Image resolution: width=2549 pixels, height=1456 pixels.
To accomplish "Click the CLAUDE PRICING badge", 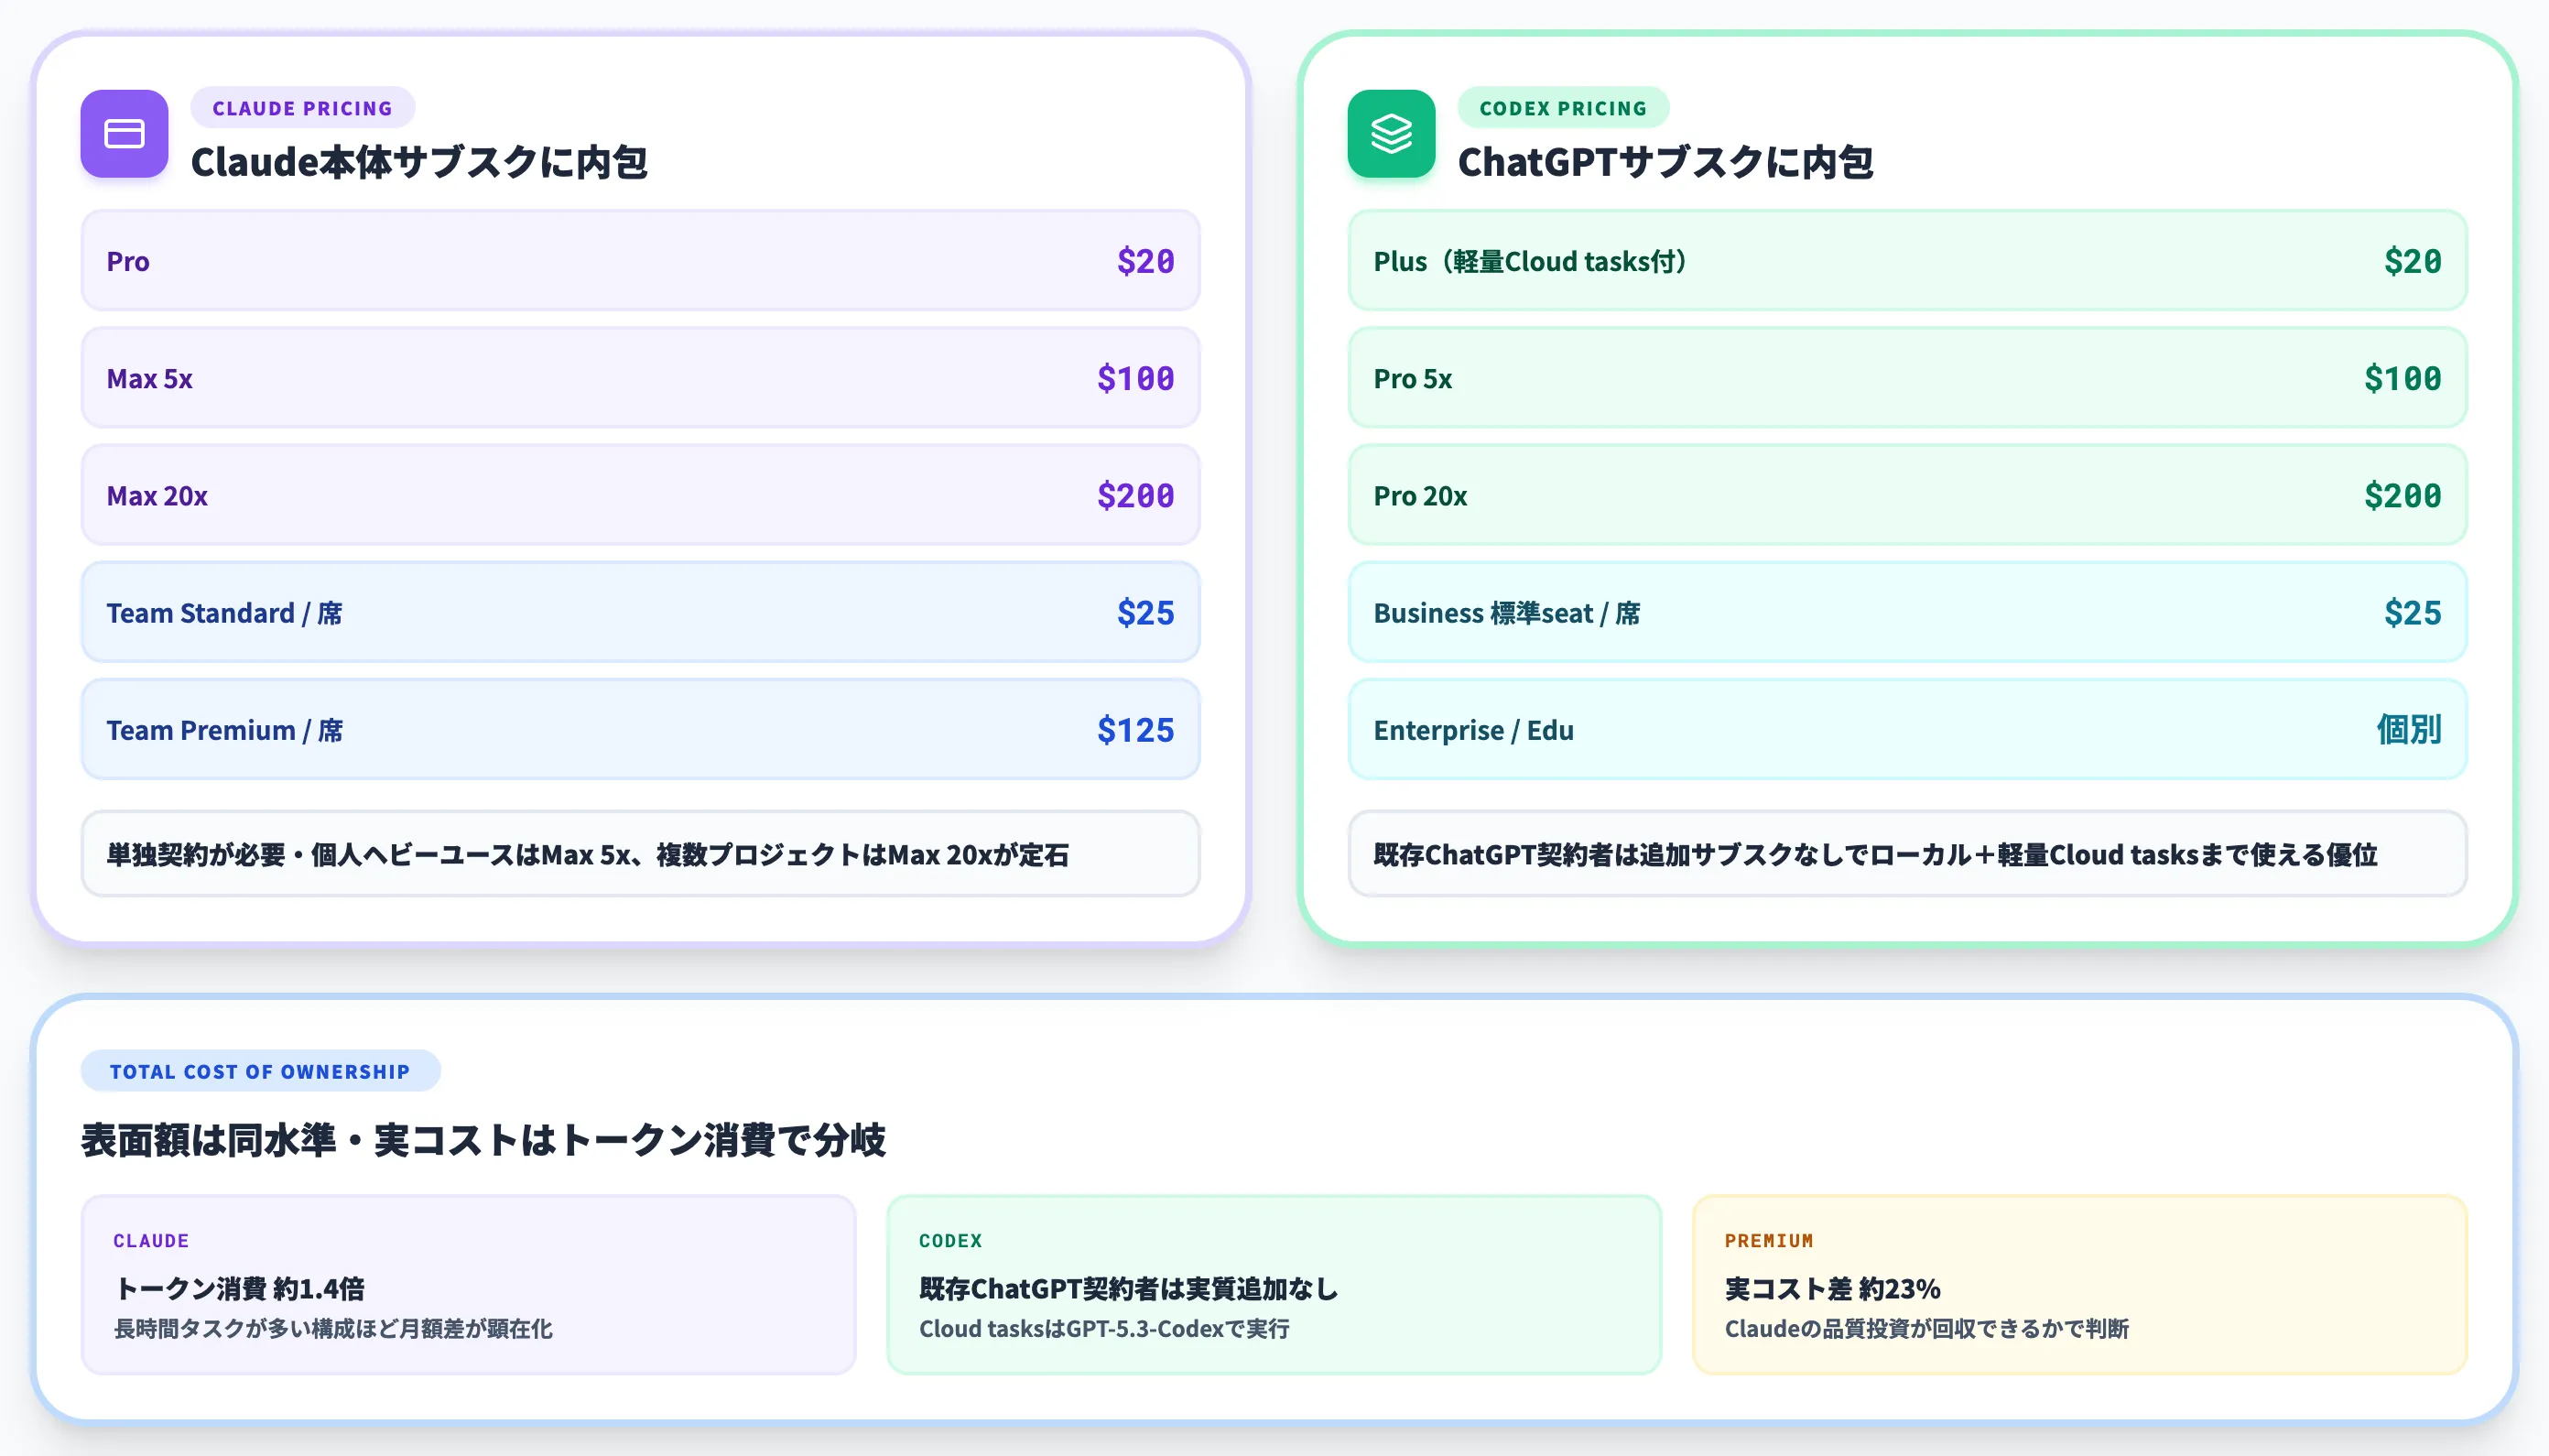I will click(x=302, y=108).
